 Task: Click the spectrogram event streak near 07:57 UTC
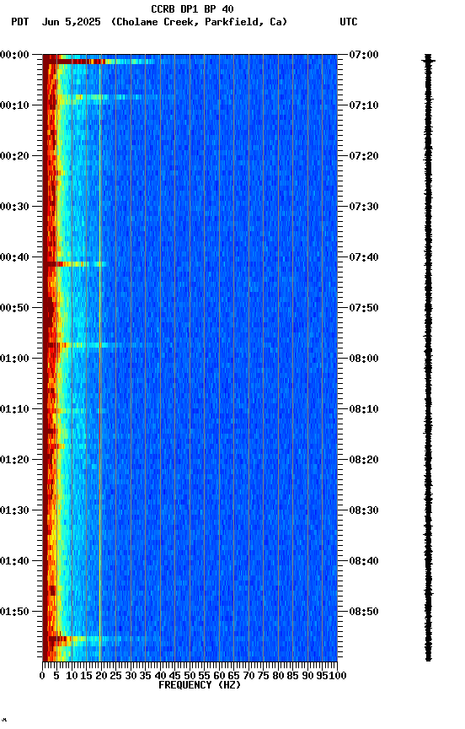pyautogui.click(x=99, y=345)
